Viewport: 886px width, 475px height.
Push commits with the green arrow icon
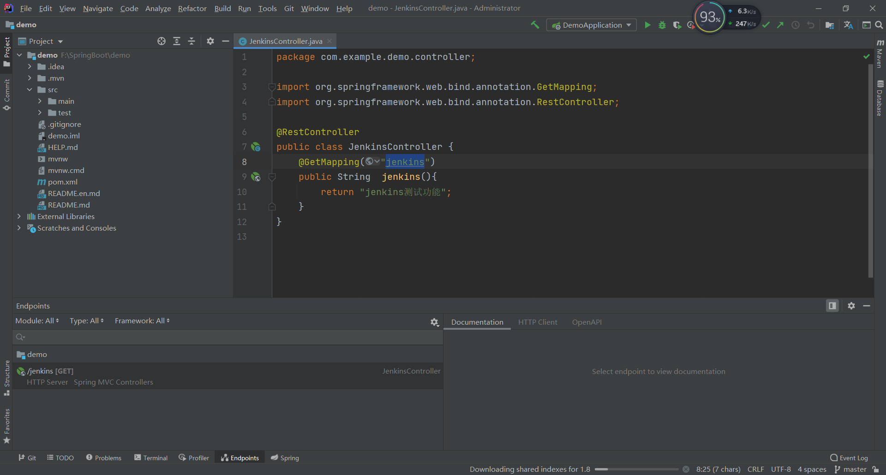pyautogui.click(x=780, y=25)
